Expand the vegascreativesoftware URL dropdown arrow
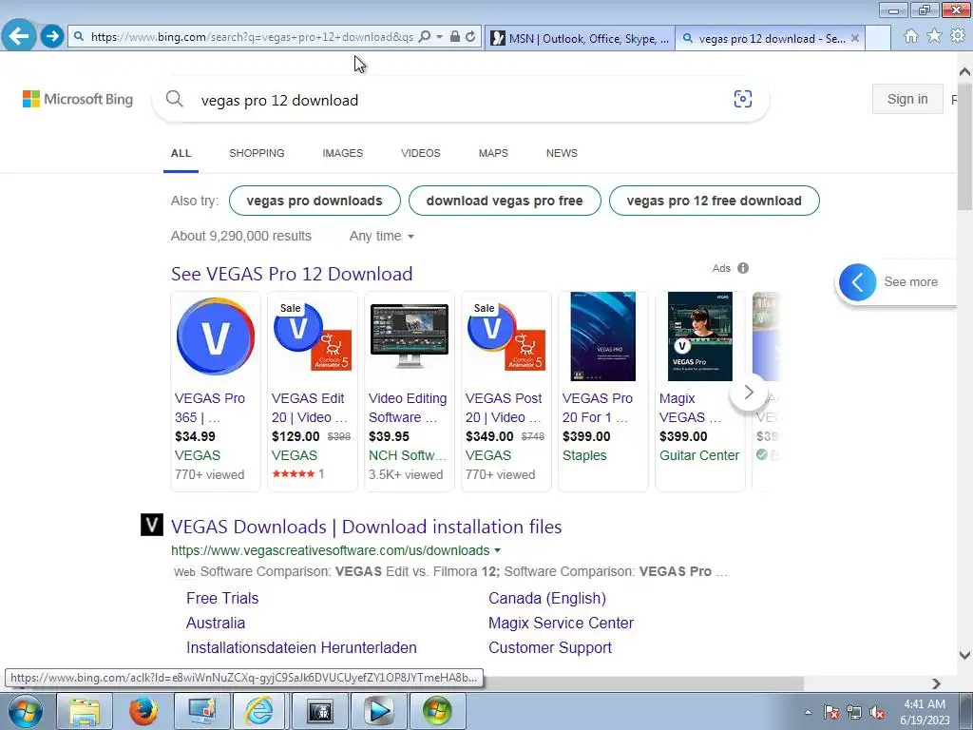The height and width of the screenshot is (730, 973). tap(497, 550)
